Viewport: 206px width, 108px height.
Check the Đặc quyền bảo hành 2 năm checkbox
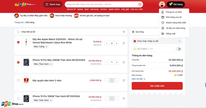coord(18,80)
